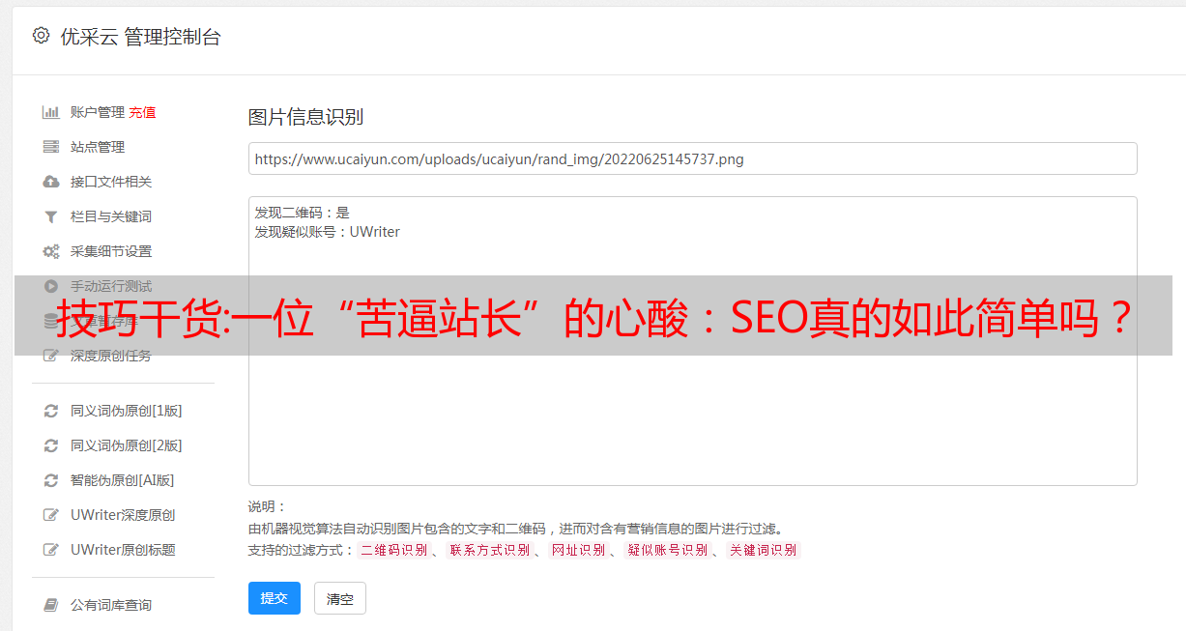Click the 疑似账号识别 tag
This screenshot has width=1186, height=631.
click(x=667, y=550)
